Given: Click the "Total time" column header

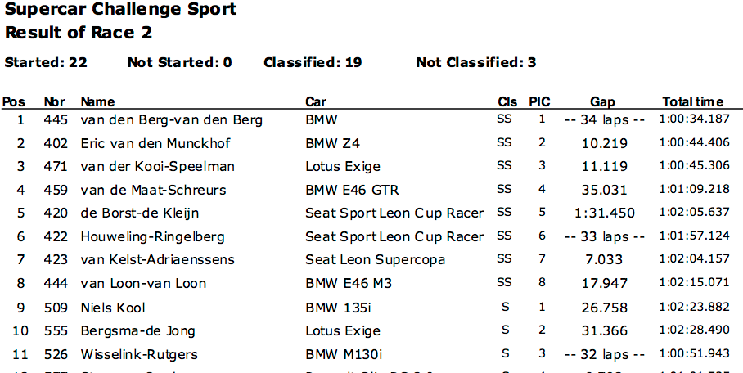Looking at the screenshot, I should [692, 102].
